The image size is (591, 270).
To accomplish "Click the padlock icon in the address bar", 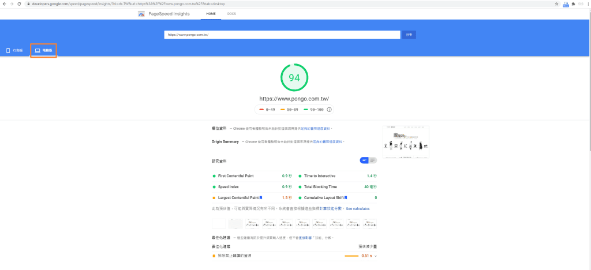I will (28, 4).
